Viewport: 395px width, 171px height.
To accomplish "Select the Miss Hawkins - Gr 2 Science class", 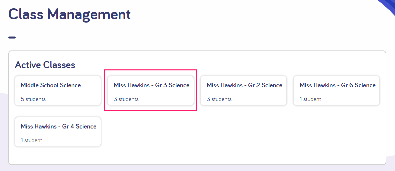I will point(244,91).
